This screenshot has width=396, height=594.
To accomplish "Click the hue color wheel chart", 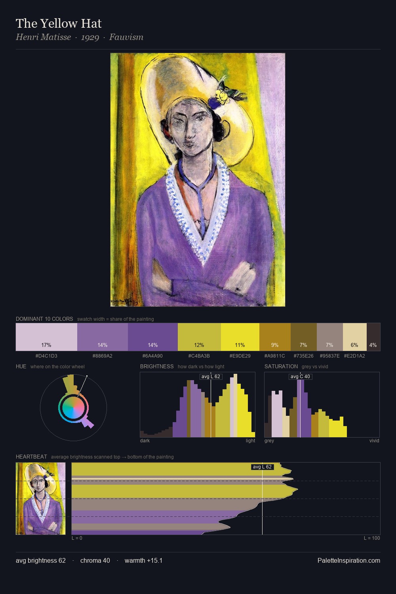I will click(73, 407).
